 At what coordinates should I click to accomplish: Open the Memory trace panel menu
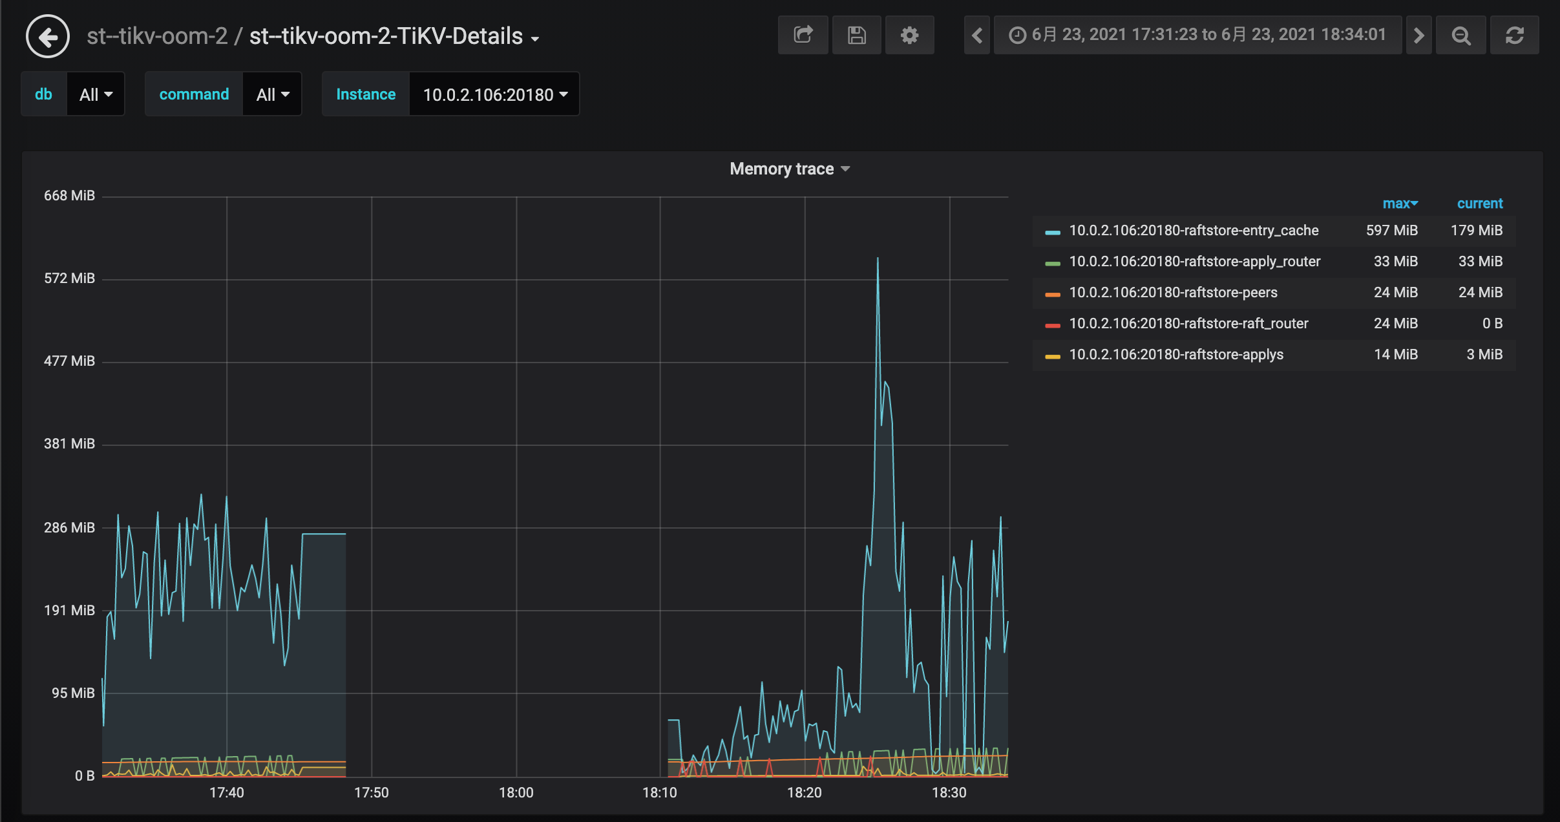788,169
